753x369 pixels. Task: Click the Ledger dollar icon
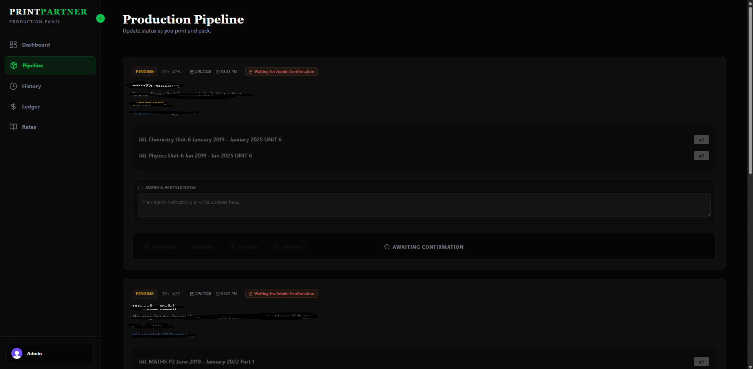pyautogui.click(x=13, y=107)
